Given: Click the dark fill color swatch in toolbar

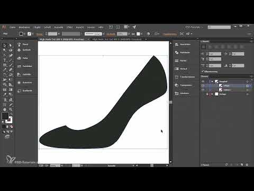Looking at the screenshot, I should (5, 116).
